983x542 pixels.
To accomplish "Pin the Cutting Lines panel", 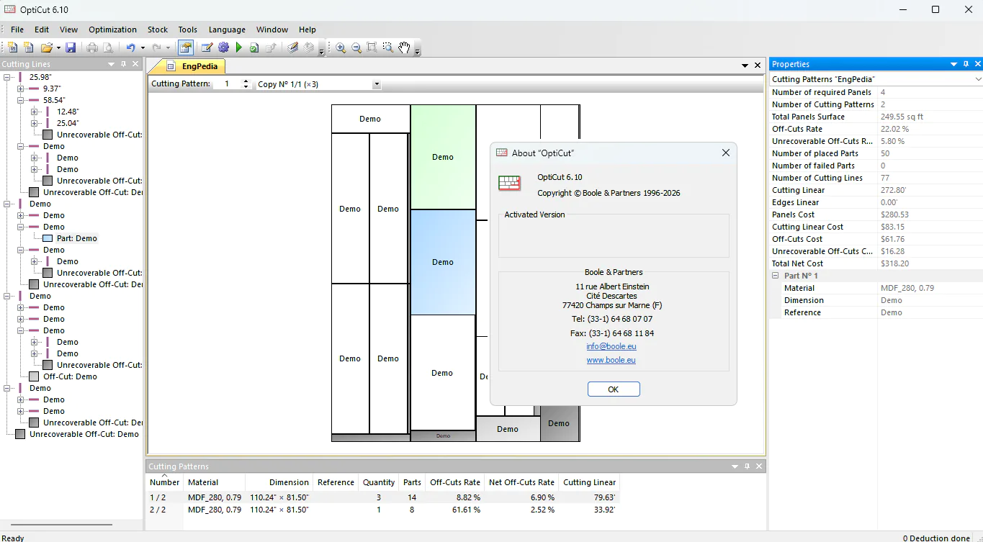I will (x=123, y=64).
